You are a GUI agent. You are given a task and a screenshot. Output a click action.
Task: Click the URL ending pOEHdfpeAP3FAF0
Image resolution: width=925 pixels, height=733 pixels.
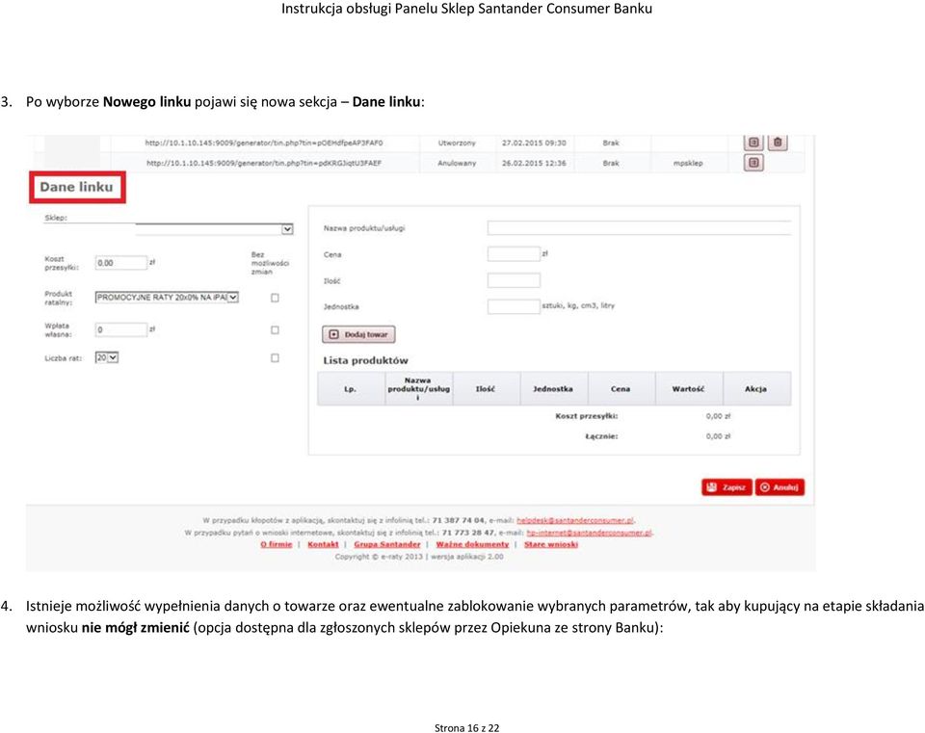[x=264, y=143]
